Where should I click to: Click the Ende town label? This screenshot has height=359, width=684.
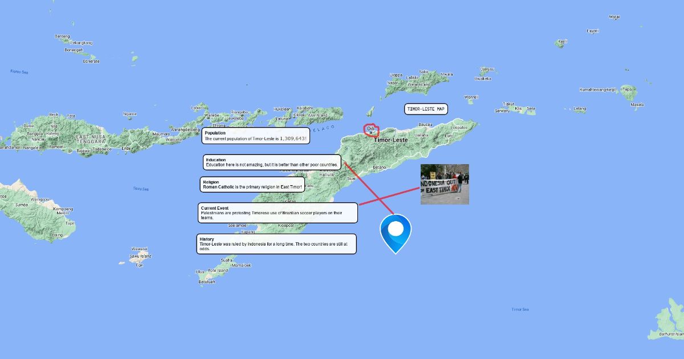pos(127,149)
